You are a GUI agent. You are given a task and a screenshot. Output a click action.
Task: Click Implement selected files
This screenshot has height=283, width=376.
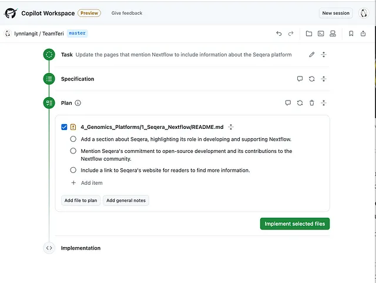pyautogui.click(x=295, y=224)
